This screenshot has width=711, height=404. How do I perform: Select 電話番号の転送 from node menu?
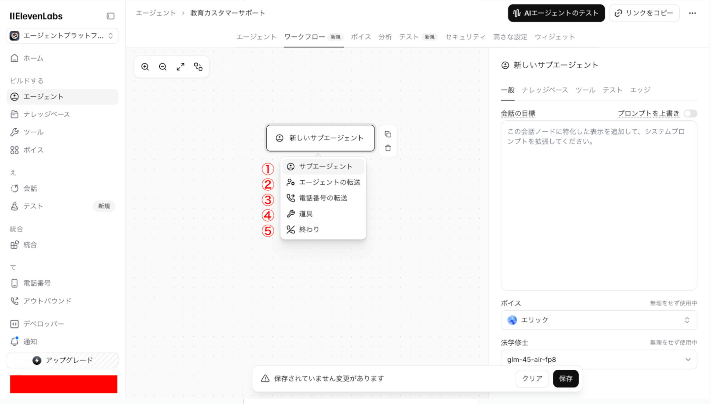pyautogui.click(x=323, y=198)
